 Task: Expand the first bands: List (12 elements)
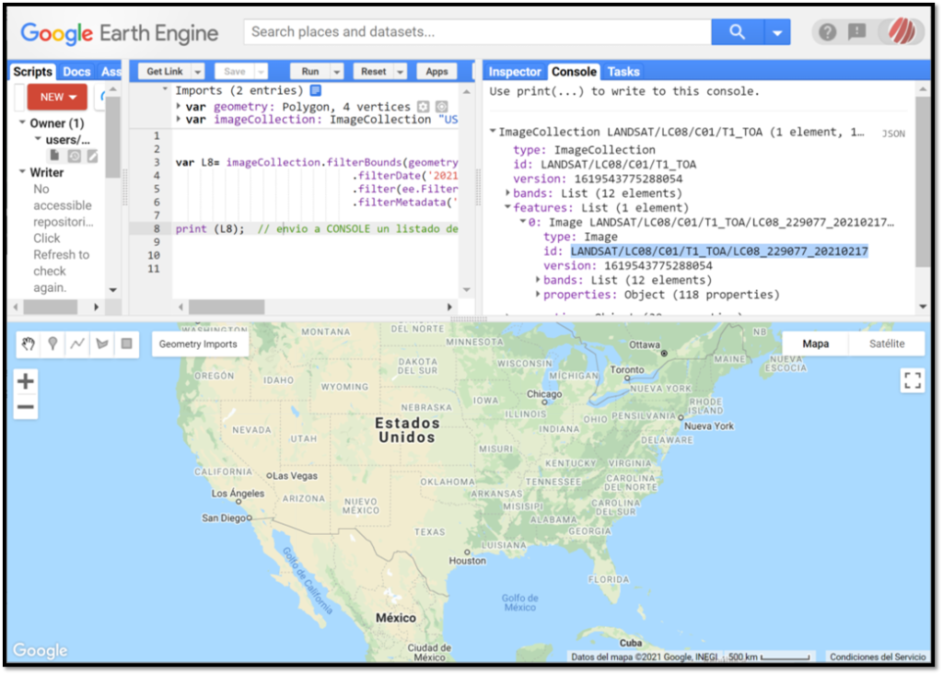click(x=507, y=193)
